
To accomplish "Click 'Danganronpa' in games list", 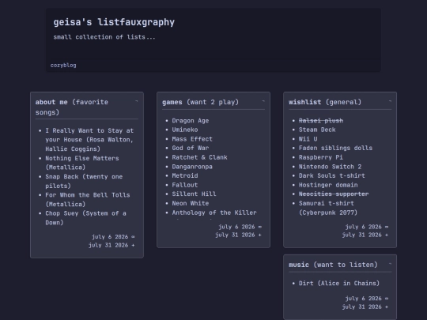I will coord(192,167).
